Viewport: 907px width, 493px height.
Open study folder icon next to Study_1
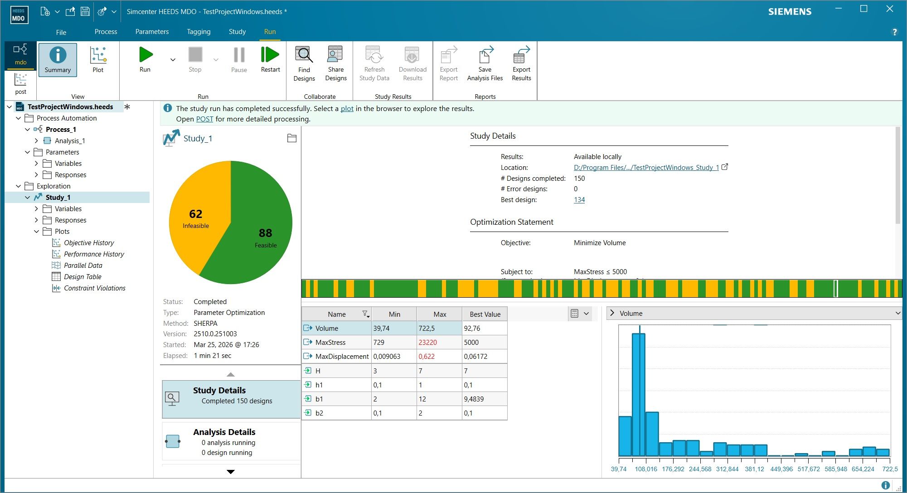pos(292,138)
